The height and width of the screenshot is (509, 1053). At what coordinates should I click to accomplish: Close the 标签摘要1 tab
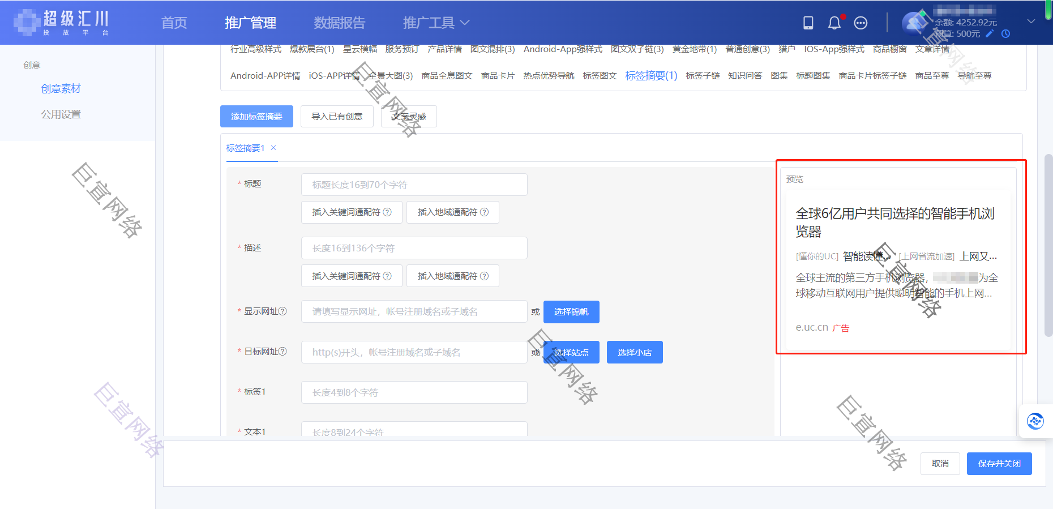tap(273, 148)
